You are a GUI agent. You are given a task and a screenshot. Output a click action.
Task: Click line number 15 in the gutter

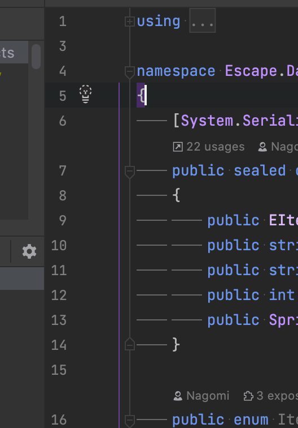(59, 370)
